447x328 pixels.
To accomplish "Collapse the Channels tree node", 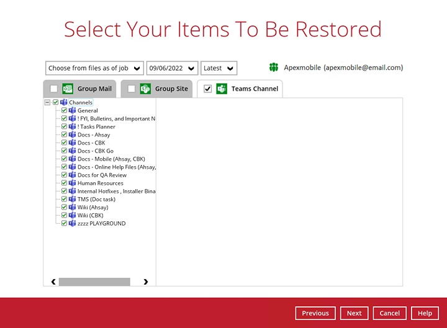I will (x=48, y=102).
